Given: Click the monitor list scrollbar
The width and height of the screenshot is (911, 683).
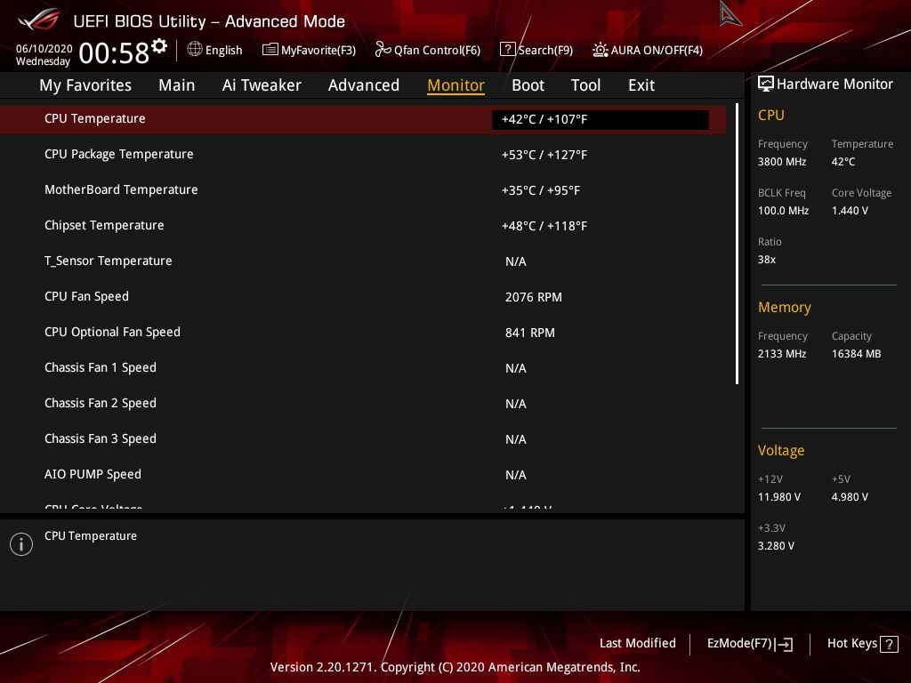Looking at the screenshot, I should [x=737, y=244].
